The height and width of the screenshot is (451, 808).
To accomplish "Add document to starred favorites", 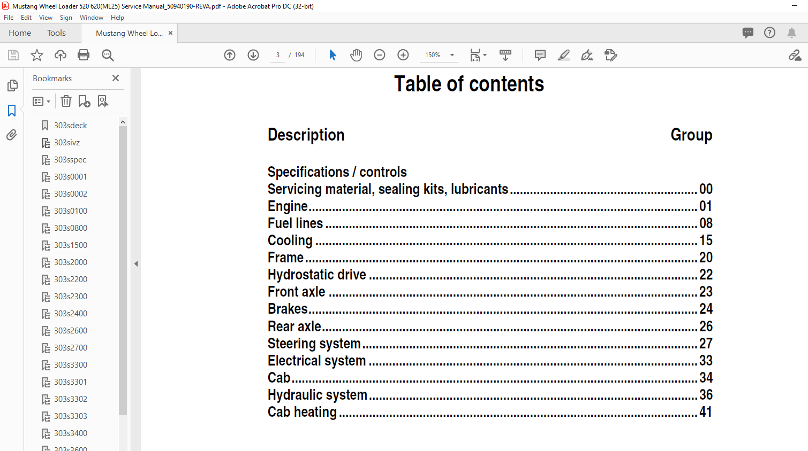I will 37,55.
